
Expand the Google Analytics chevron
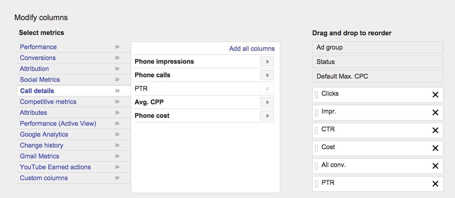[x=117, y=134]
